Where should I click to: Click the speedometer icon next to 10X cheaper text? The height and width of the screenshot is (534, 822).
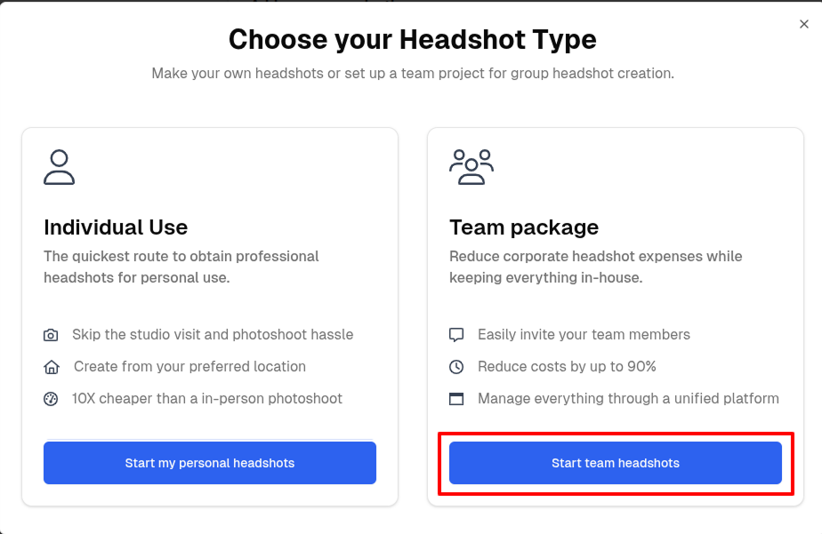(52, 398)
